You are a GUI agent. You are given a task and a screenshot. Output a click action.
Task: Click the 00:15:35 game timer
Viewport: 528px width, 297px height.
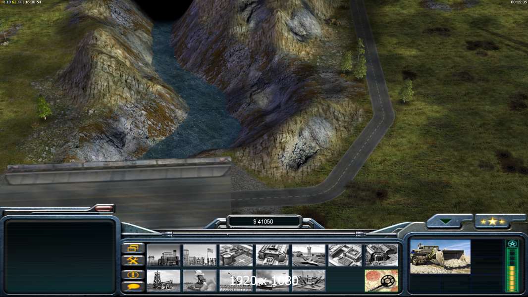tap(519, 2)
